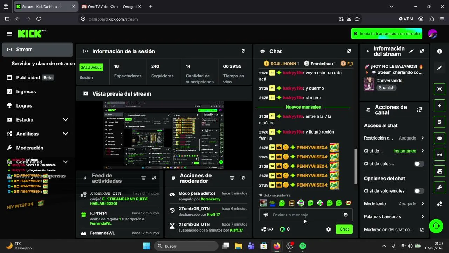Go to Stream in the sidebar

click(38, 50)
